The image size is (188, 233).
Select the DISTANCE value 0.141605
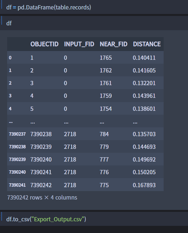144,70
